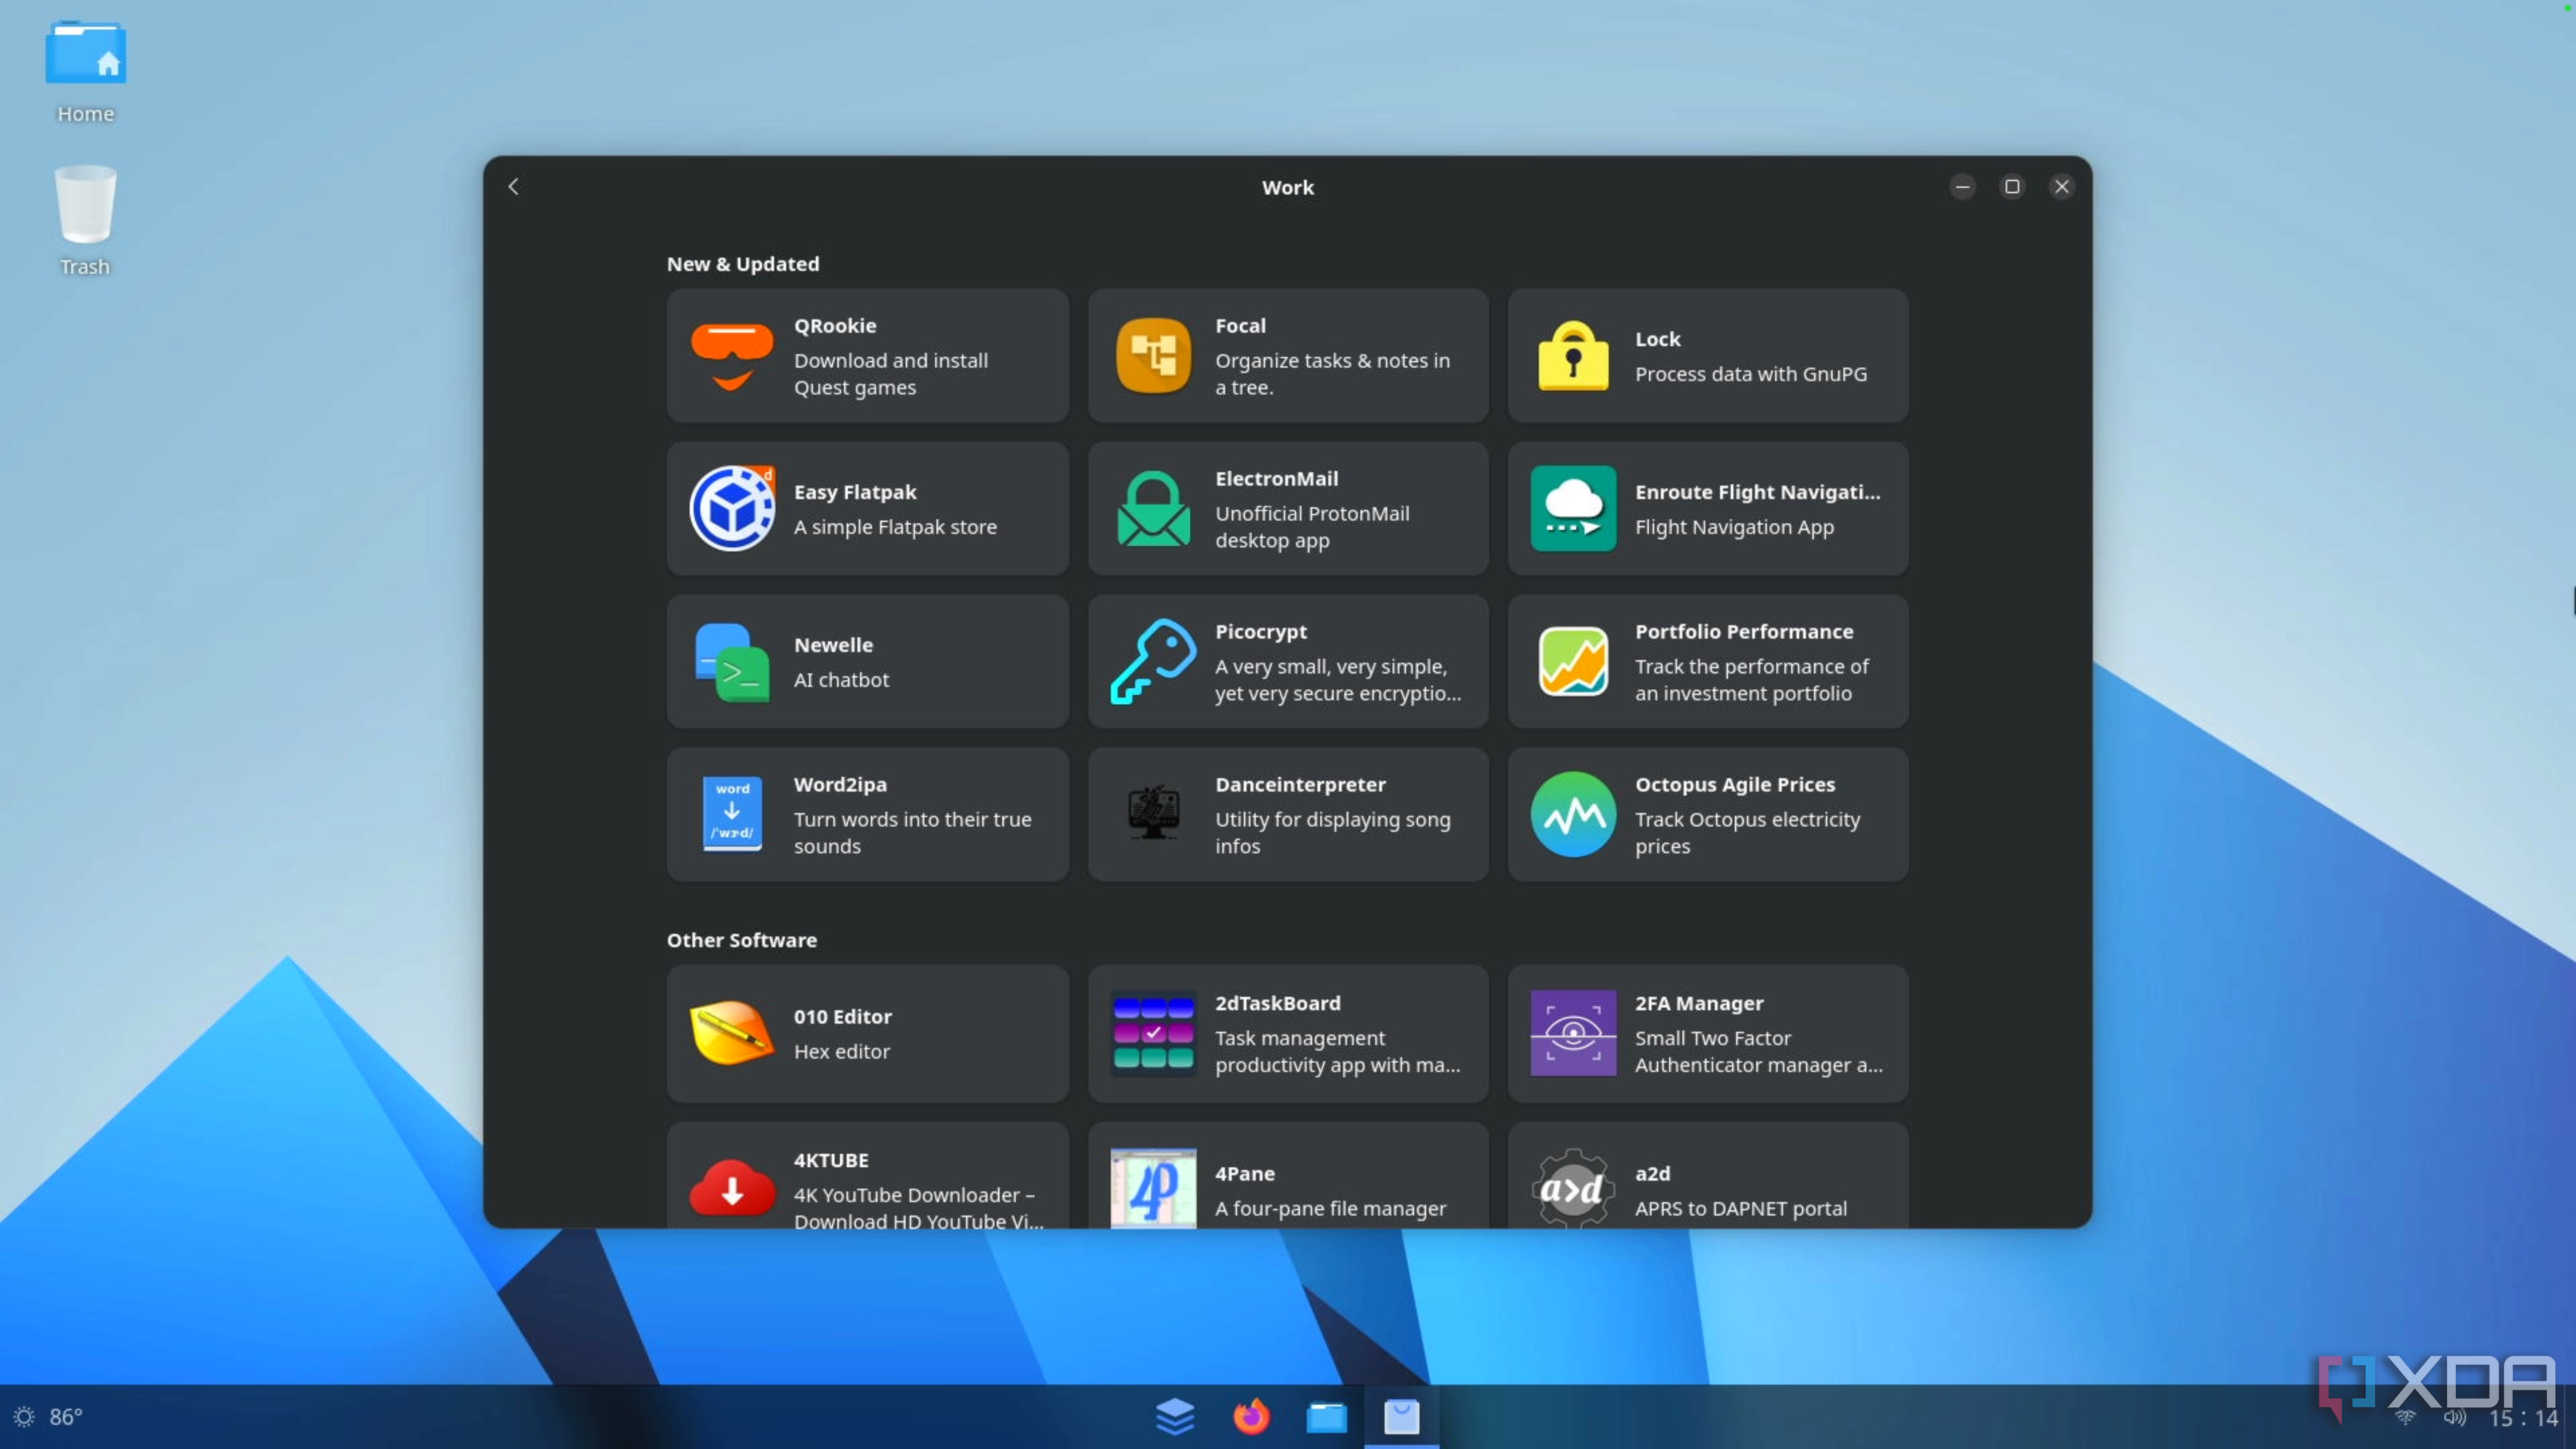The image size is (2576, 1449).
Task: Click the 2dTaskBoard grid icon
Action: point(1153,1033)
